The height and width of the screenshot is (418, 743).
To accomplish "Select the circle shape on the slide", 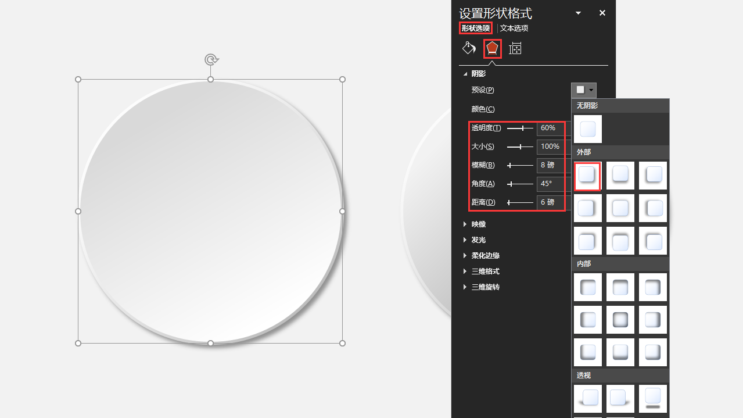I will click(x=210, y=211).
